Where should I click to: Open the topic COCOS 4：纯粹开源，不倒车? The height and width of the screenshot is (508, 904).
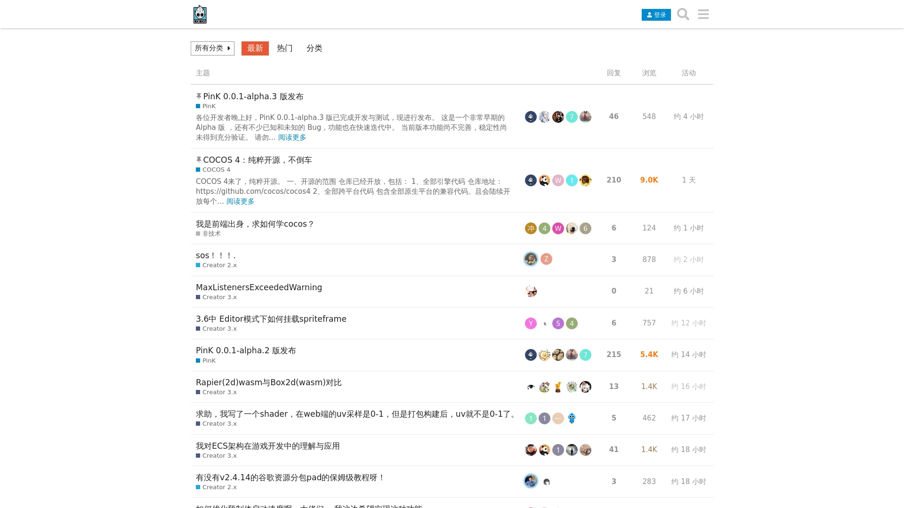click(257, 160)
